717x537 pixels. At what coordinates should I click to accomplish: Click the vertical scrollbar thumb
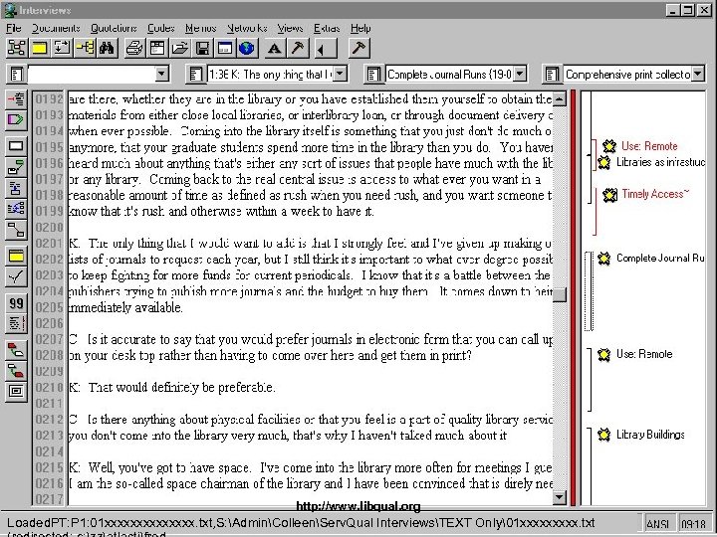click(560, 295)
